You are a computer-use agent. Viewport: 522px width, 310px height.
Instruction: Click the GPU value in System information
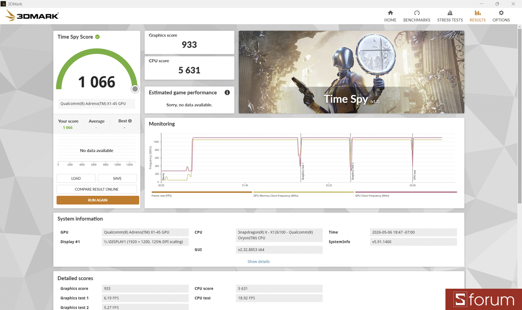pos(145,232)
